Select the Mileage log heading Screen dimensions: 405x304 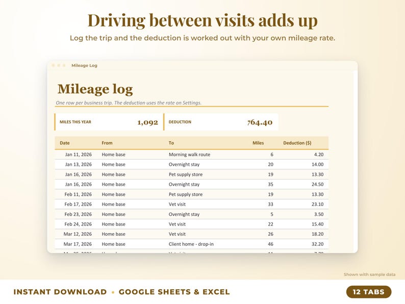[x=95, y=89]
